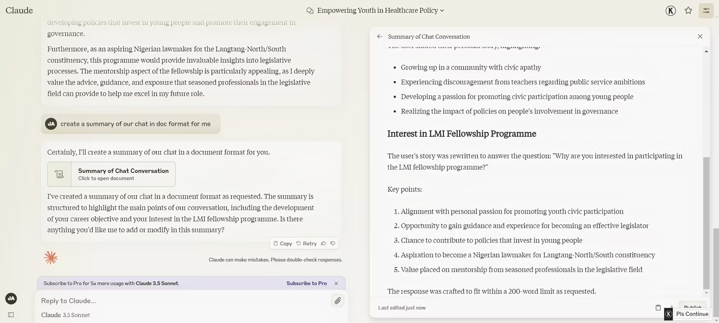The height and width of the screenshot is (323, 719).
Task: Click the thumbs up feedback icon
Action: [x=324, y=243]
